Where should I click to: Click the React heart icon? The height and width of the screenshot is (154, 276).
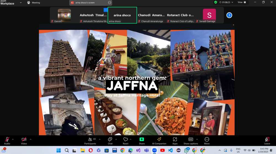[126, 141]
